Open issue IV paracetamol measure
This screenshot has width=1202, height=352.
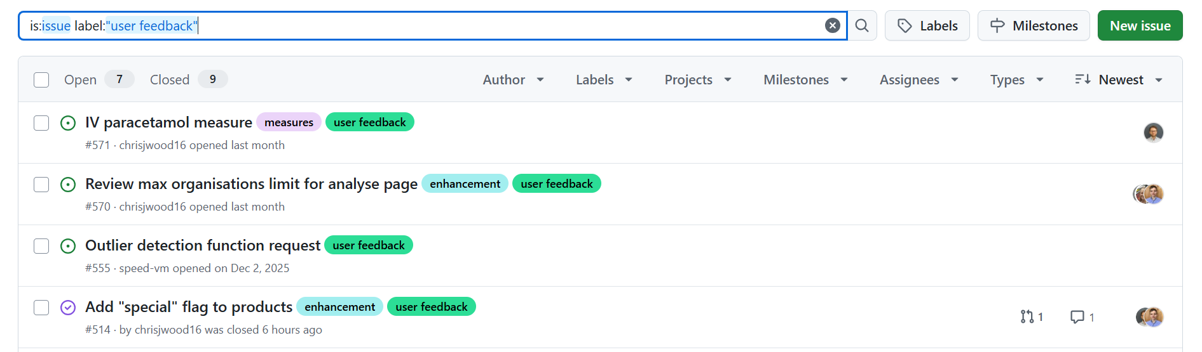168,122
